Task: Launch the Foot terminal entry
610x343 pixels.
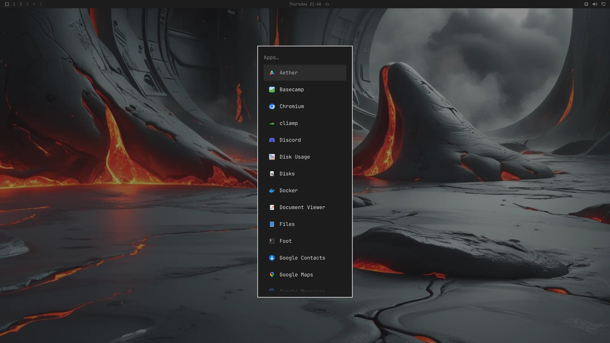Action: coord(305,241)
